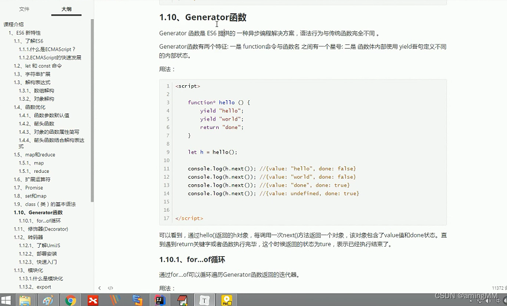The width and height of the screenshot is (507, 306).
Task: Jump to 1.3.2、对象解构
Action: point(37,99)
